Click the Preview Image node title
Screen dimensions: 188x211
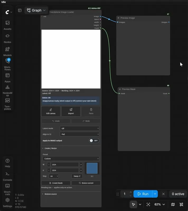pyautogui.click(x=128, y=18)
